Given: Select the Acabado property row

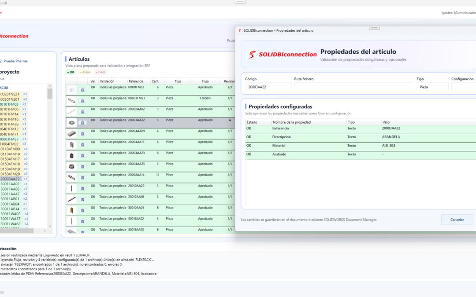Looking at the screenshot, I should (x=361, y=154).
